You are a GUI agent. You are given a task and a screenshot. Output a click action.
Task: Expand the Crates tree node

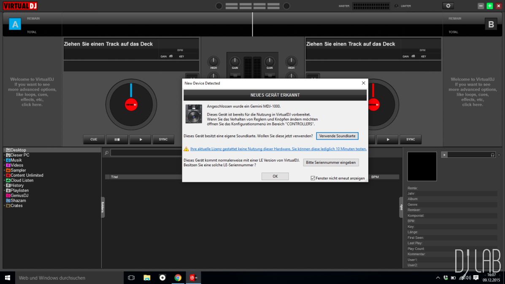tap(5, 206)
